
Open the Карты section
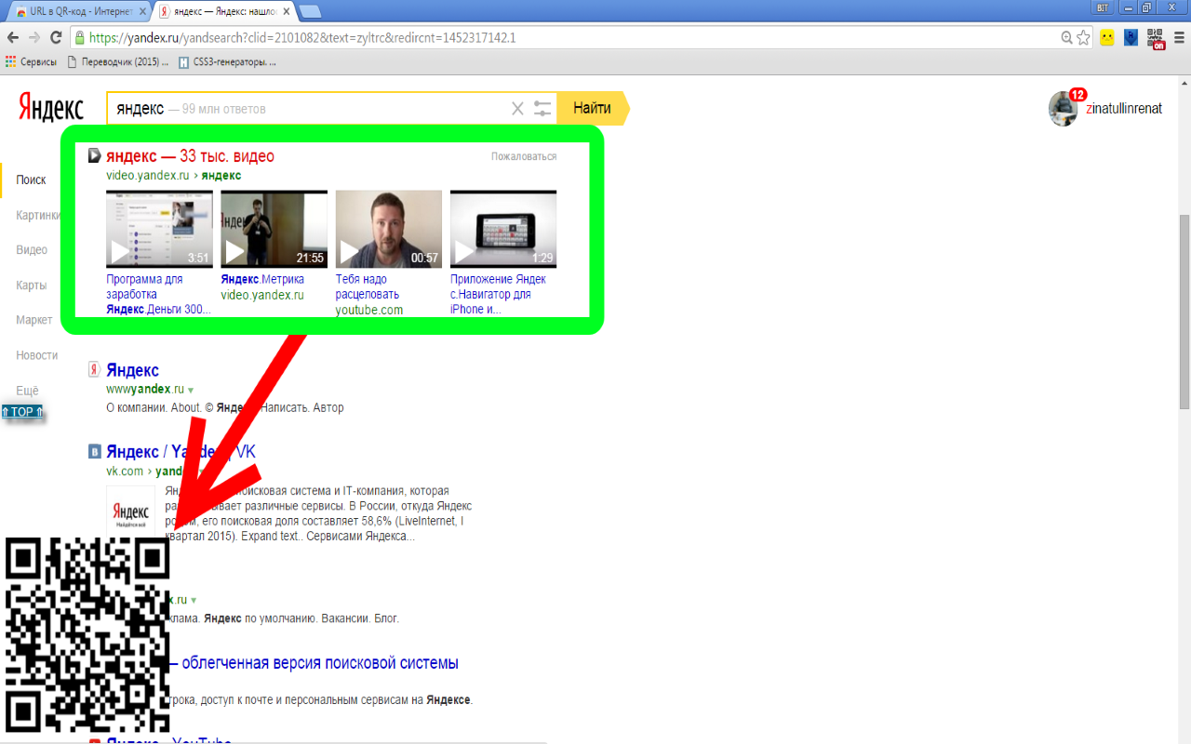[32, 286]
